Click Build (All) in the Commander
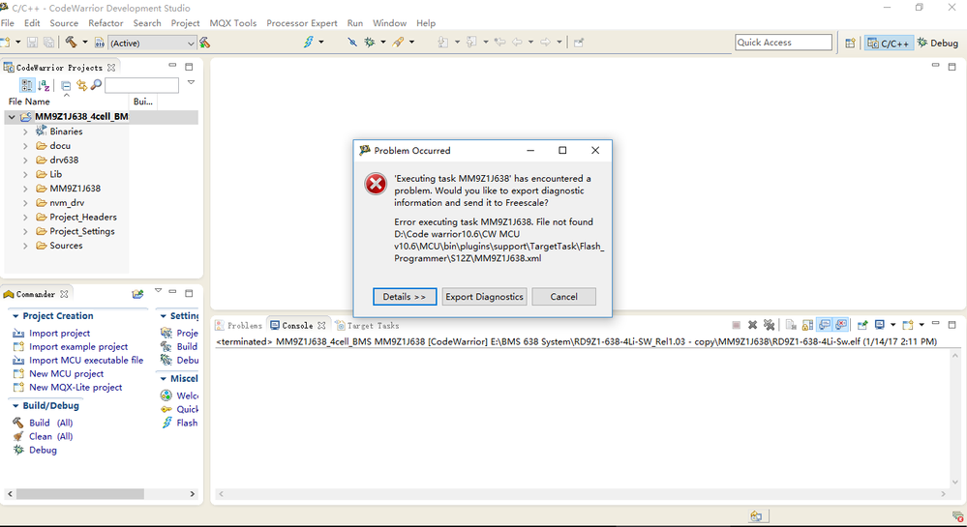 pos(50,423)
